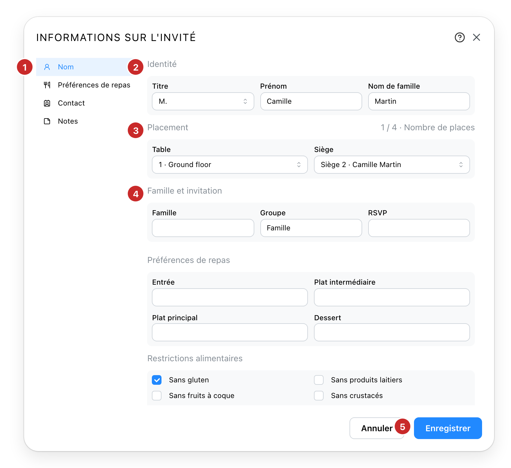Viewport: 511px width, 468px height.
Task: Select the Nom sidebar section
Action: (x=86, y=67)
